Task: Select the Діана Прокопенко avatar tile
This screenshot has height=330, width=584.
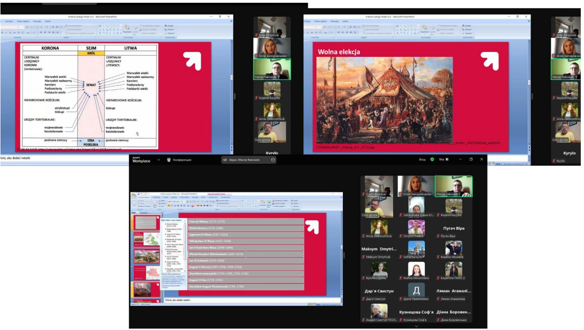Action: pos(416,292)
